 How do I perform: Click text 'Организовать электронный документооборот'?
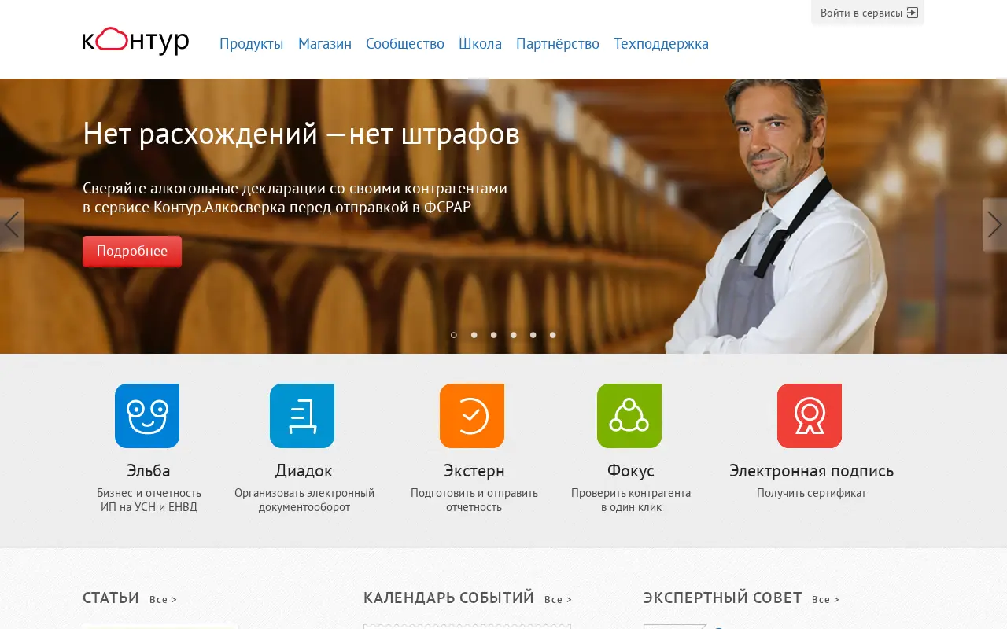click(x=304, y=500)
